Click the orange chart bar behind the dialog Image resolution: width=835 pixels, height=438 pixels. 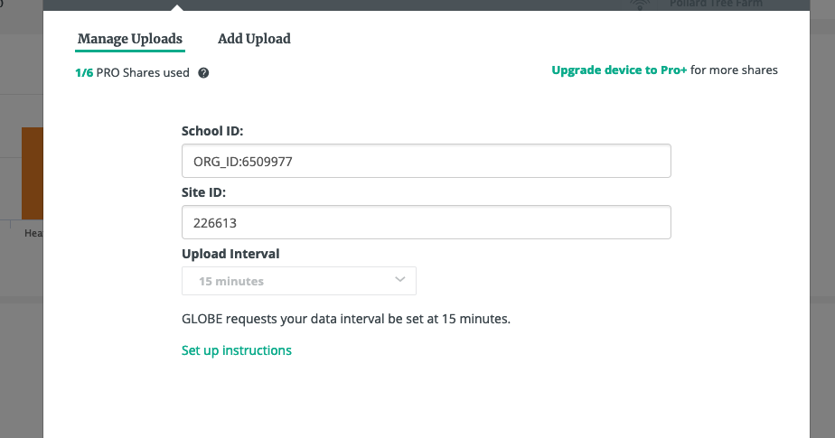coord(32,172)
